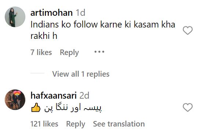Open hafxaansari's profile picture

click(15, 100)
